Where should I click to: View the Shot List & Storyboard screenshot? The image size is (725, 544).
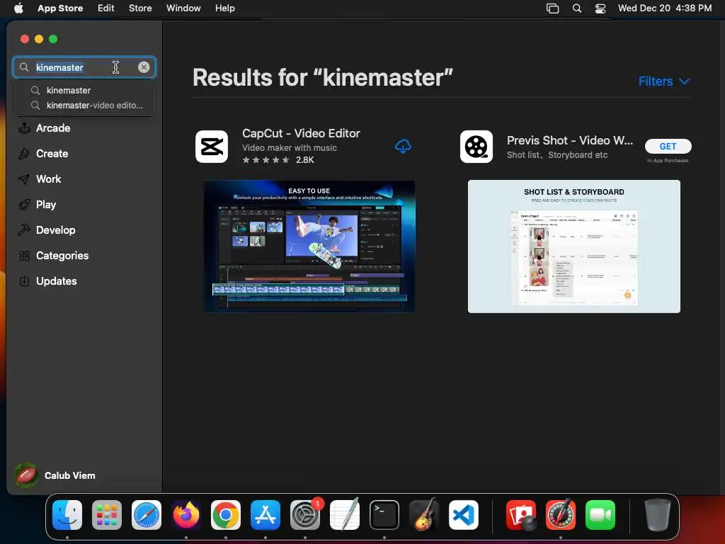573,246
